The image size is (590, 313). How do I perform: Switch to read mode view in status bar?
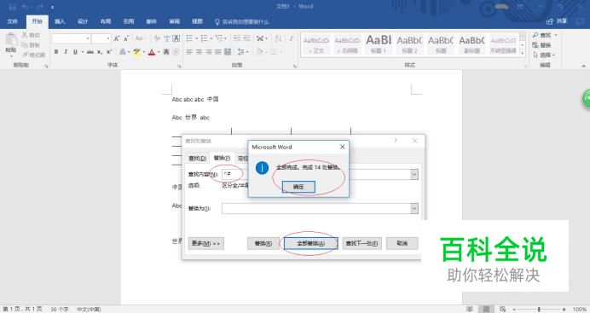pos(470,309)
